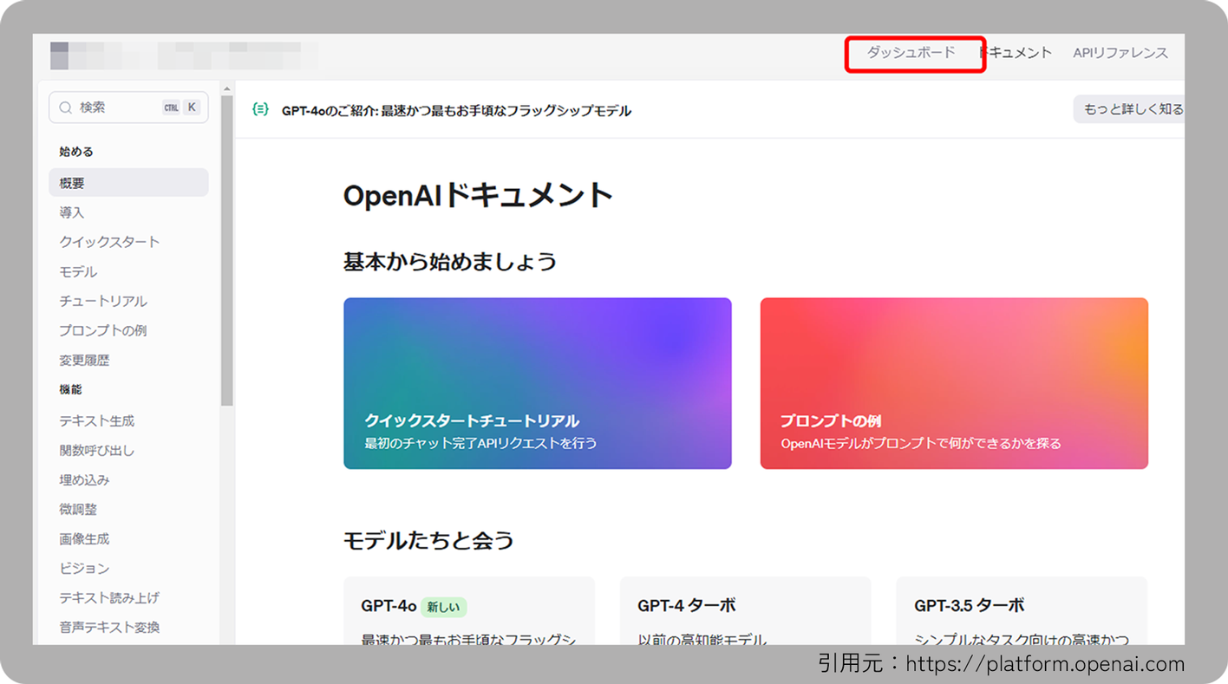Viewport: 1228px width, 684px height.
Task: Select 概要 in the sidebar
Action: [128, 183]
